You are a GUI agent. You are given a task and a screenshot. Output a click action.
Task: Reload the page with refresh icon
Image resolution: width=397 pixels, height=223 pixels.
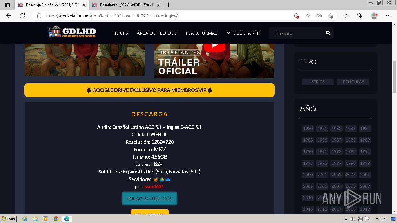[22, 16]
